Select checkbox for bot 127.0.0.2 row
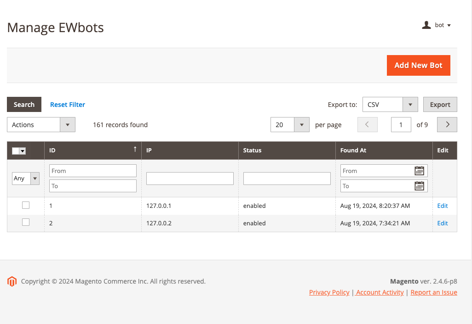The image size is (472, 324). point(26,223)
